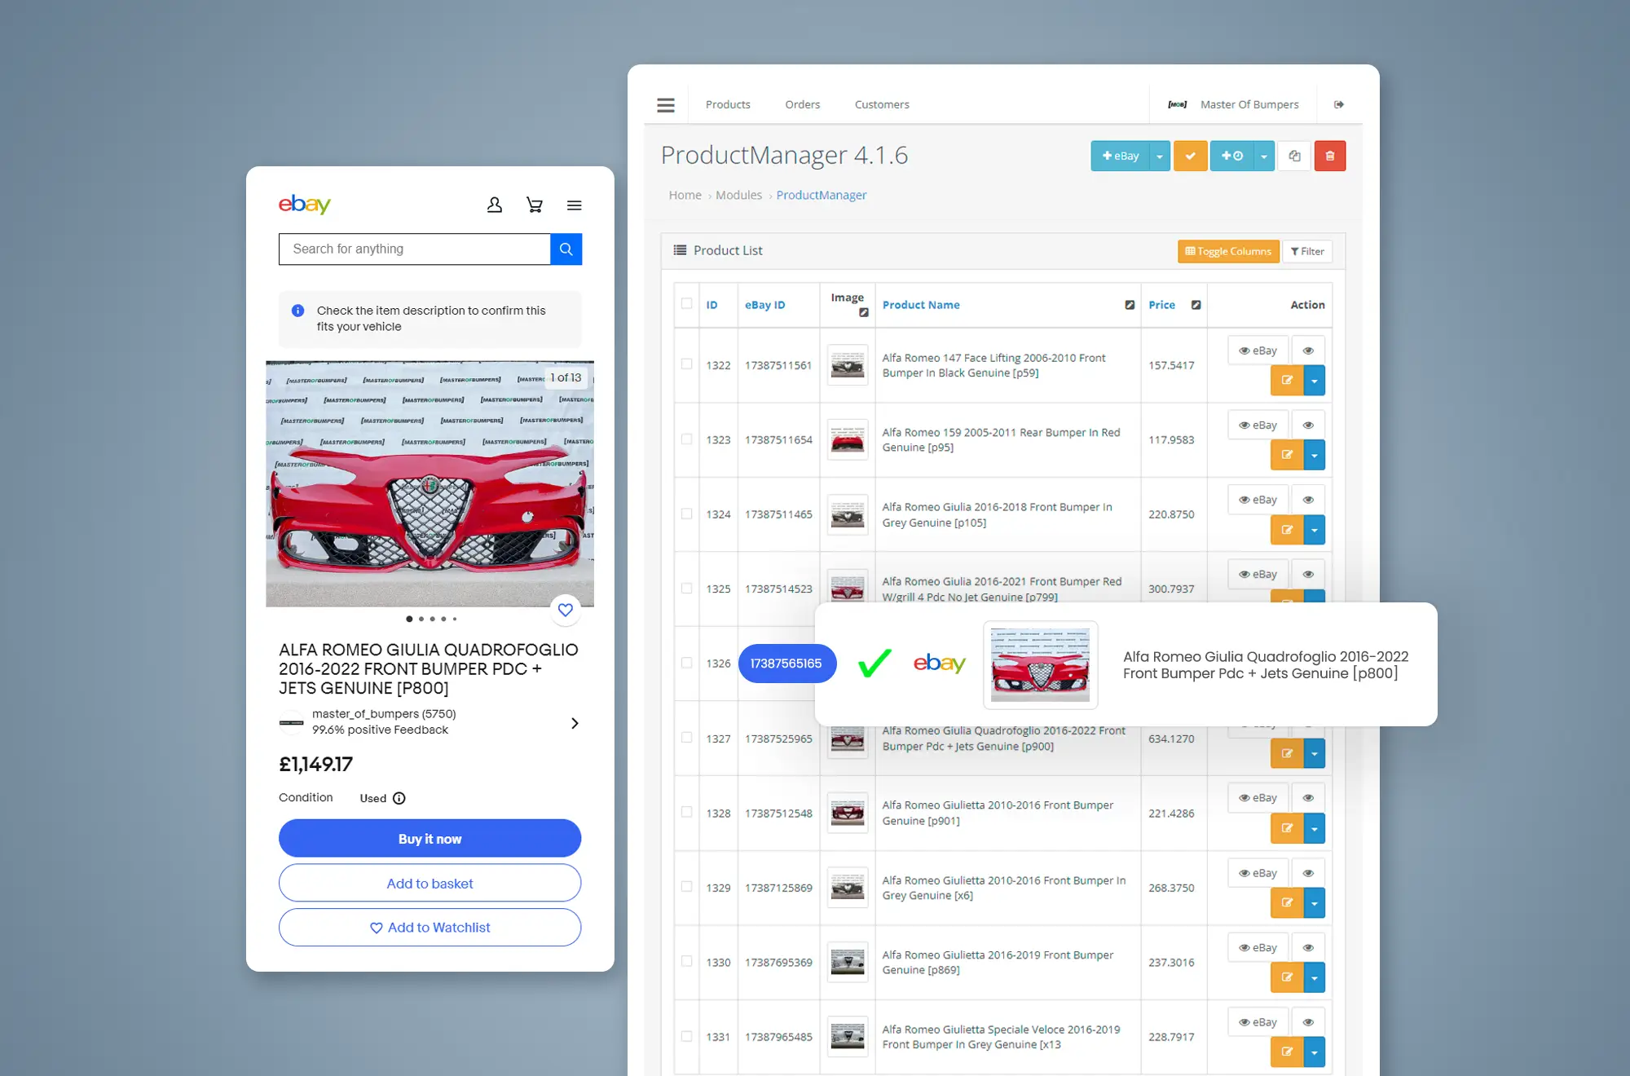1630x1076 pixels.
Task: Click the Product Name column edit icon
Action: pos(1130,305)
